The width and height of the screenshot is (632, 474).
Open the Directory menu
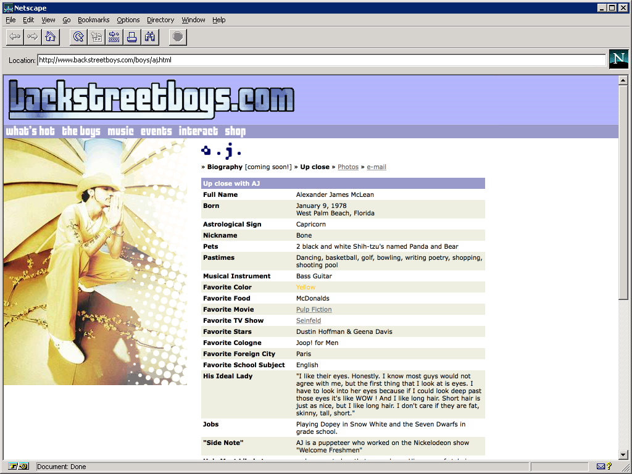pyautogui.click(x=160, y=20)
